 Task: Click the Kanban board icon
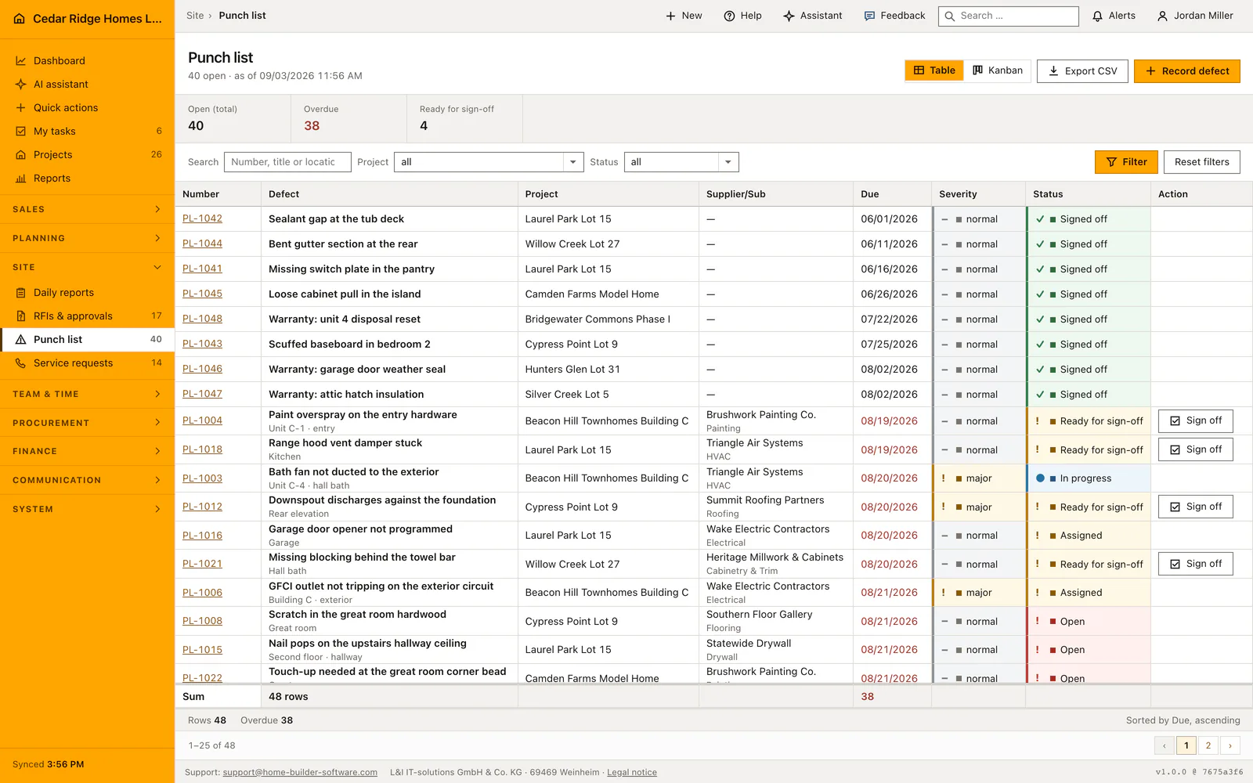click(x=978, y=70)
